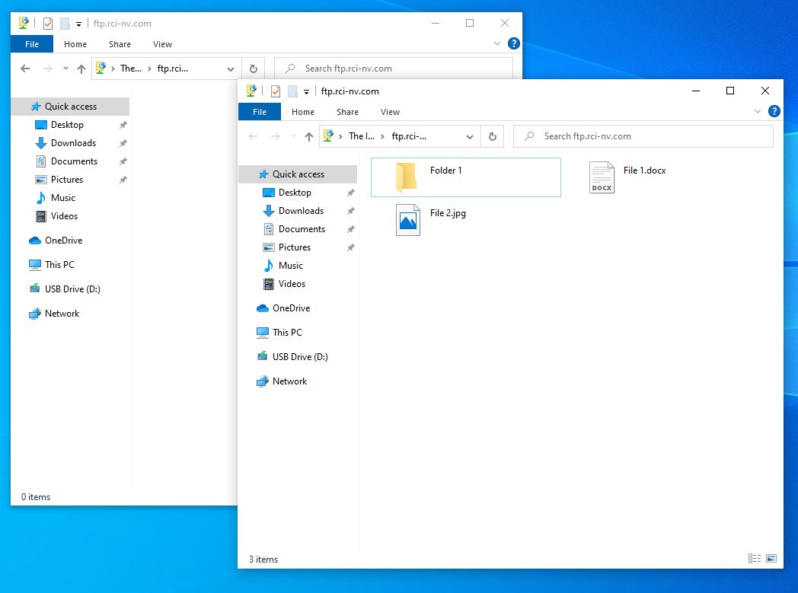Viewport: 798px width, 593px height.
Task: Open the Customize Quick Access Toolbar dropdown in back window
Action: click(x=79, y=24)
